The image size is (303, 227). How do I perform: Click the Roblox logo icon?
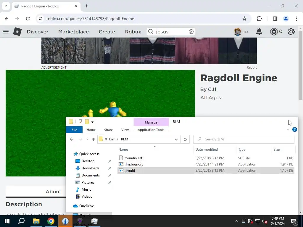pos(17,31)
